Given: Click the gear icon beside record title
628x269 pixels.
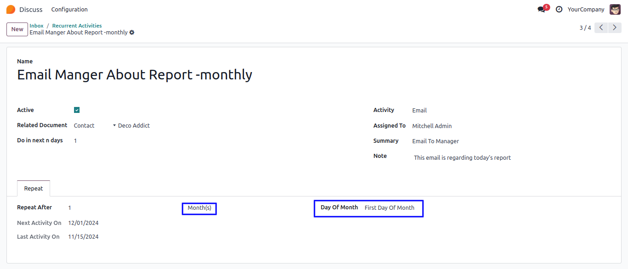Looking at the screenshot, I should [132, 33].
